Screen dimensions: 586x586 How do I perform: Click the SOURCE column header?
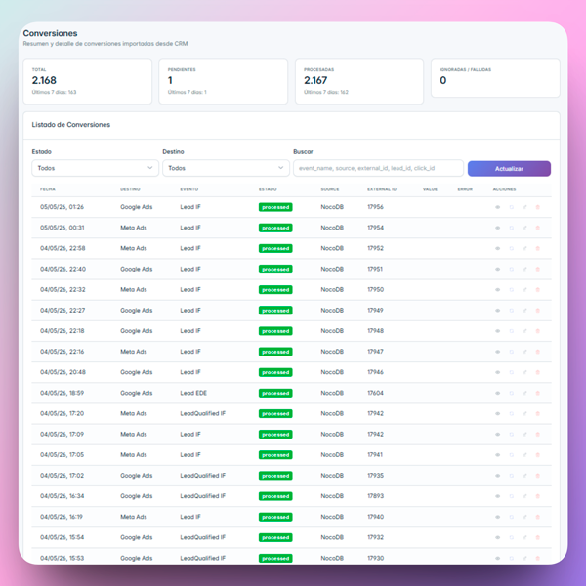[x=330, y=189]
